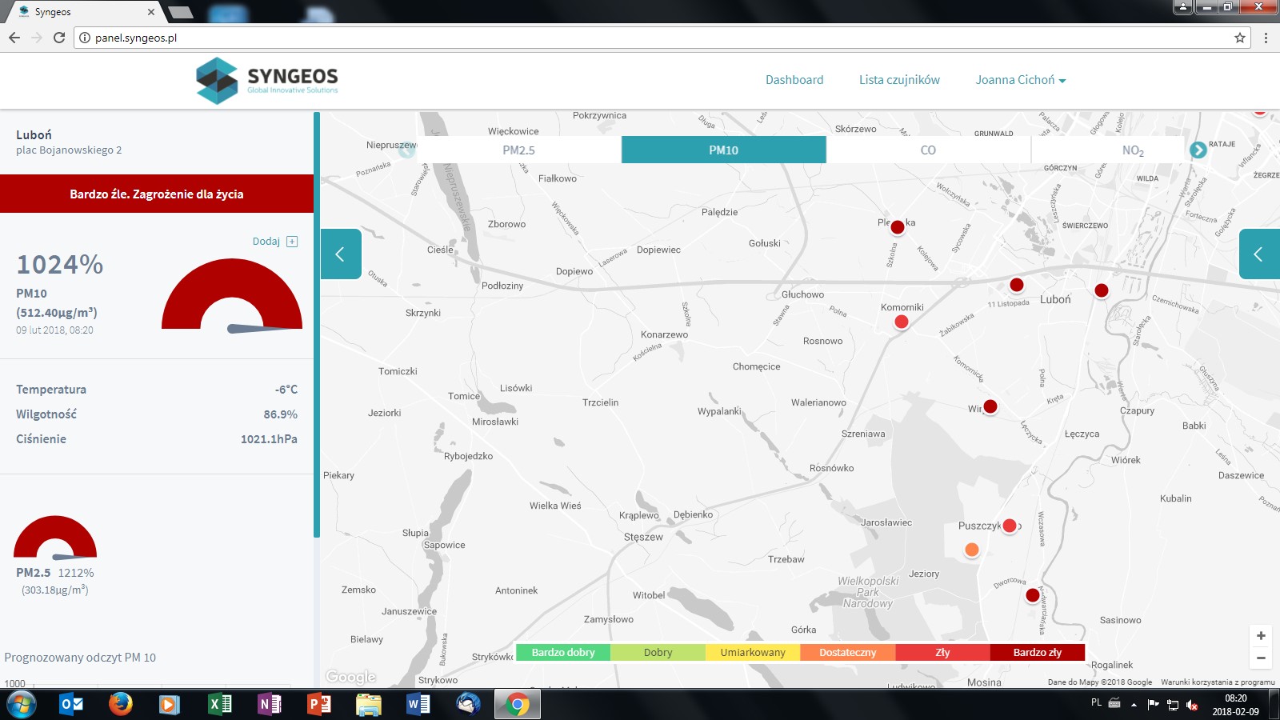
Task: Select the sensor marker near 11 Listopada street
Action: (x=1017, y=285)
